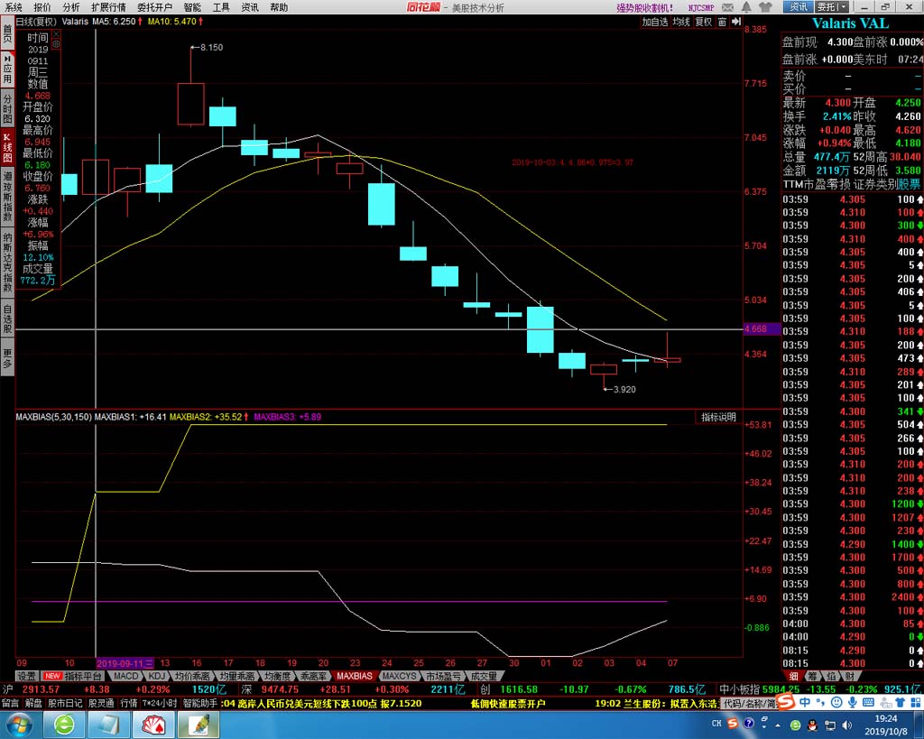Open the 智能 menu
924x739 pixels.
point(193,7)
